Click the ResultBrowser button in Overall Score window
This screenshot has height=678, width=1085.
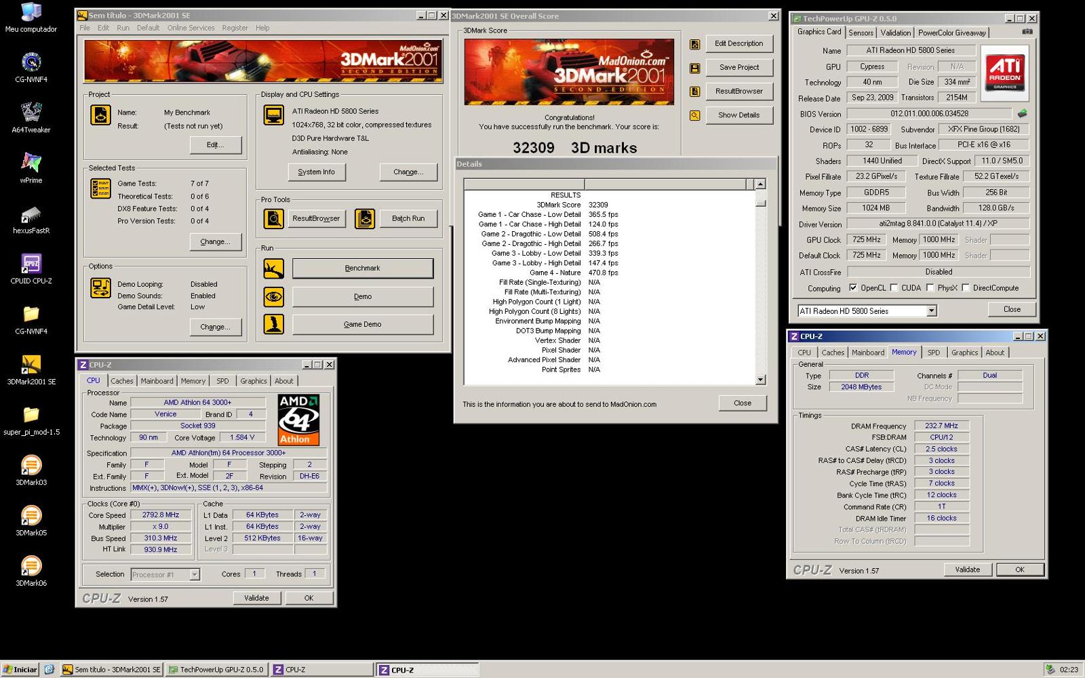(739, 92)
